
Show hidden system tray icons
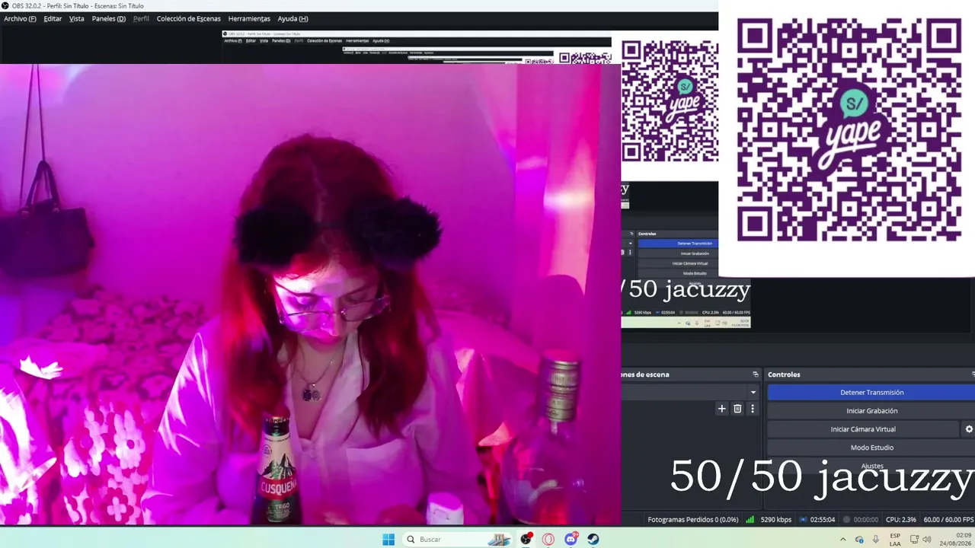(x=842, y=540)
